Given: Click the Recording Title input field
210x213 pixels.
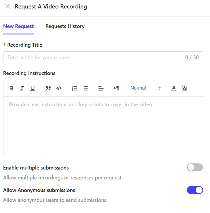Looking at the screenshot, I should pyautogui.click(x=94, y=57).
